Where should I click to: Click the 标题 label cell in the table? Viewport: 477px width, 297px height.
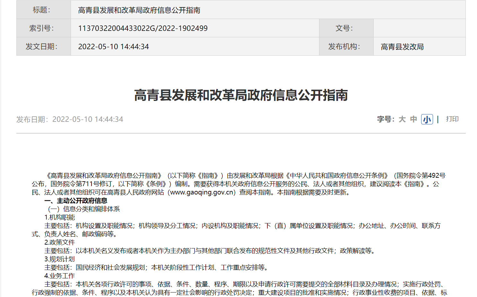tap(42, 10)
